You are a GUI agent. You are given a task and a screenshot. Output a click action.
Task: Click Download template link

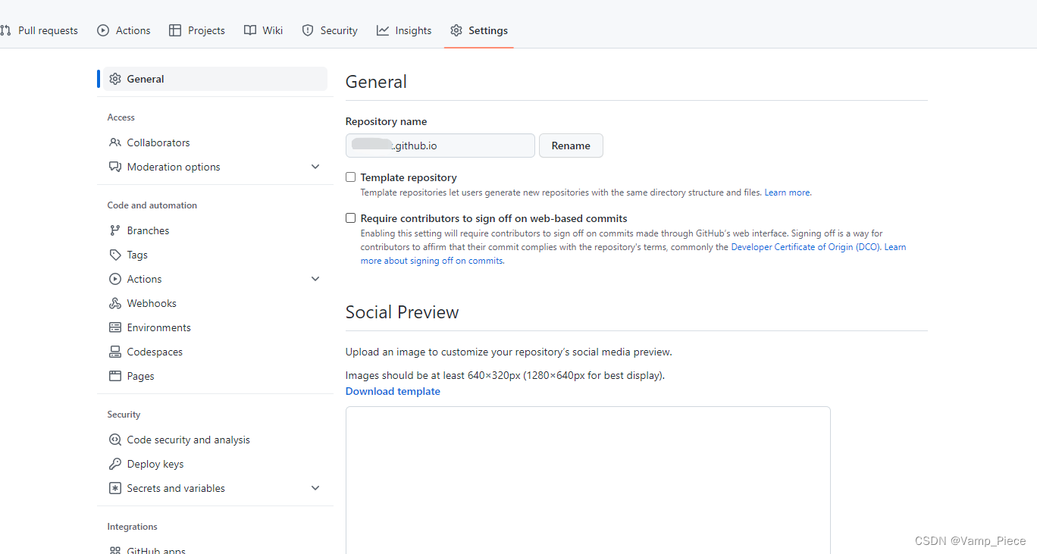pos(393,391)
